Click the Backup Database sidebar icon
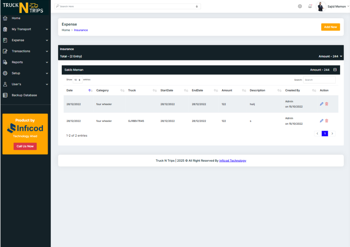Image resolution: width=350 pixels, height=247 pixels. point(5,95)
